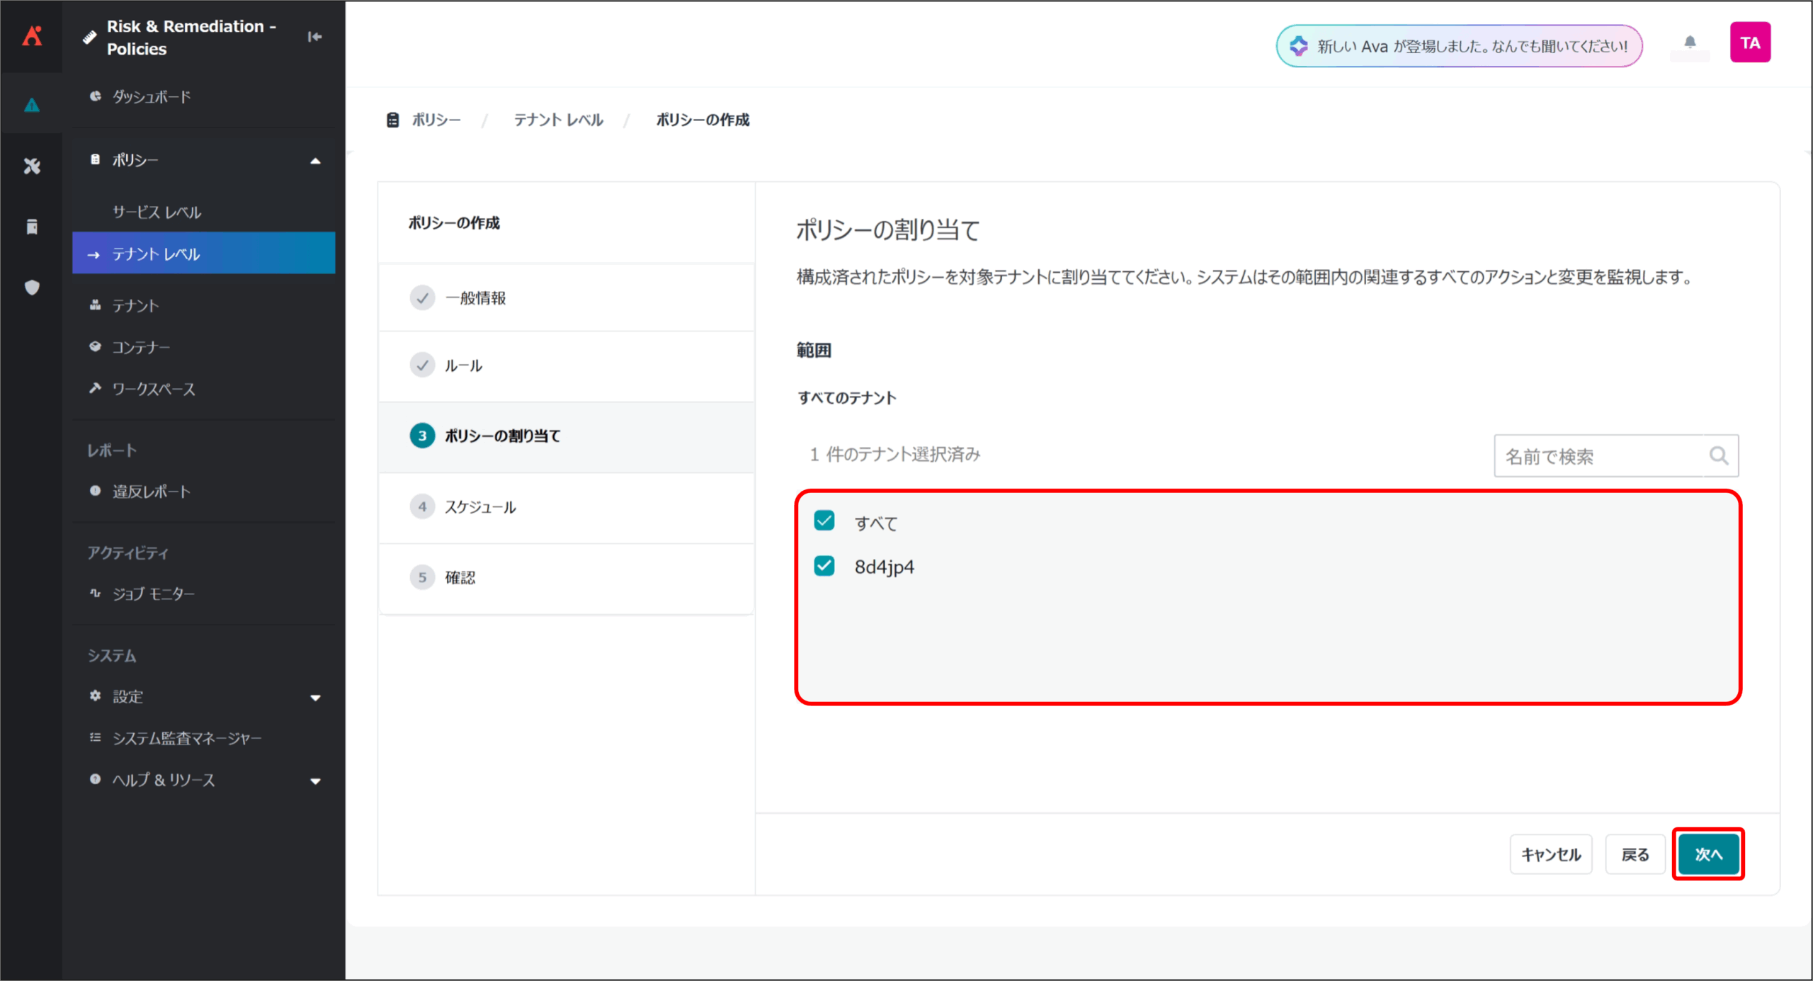Open the notification bell
The width and height of the screenshot is (1813, 981).
[1690, 42]
